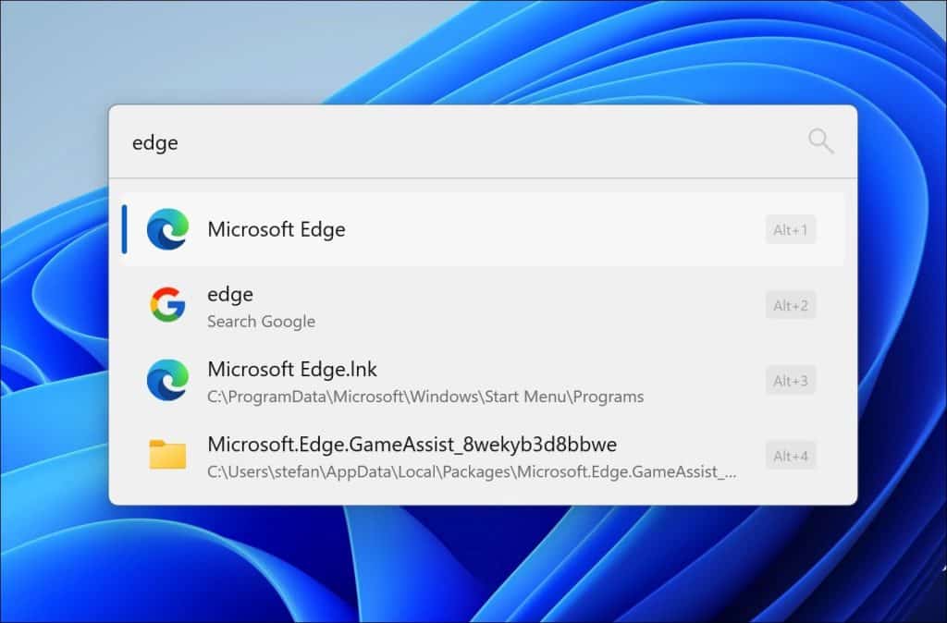The width and height of the screenshot is (947, 623).
Task: Click the Edge icon beside Microsoft Edge.lnk
Action: 168,380
